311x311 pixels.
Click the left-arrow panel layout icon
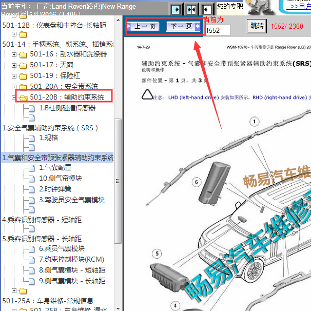pyautogui.click(x=206, y=9)
